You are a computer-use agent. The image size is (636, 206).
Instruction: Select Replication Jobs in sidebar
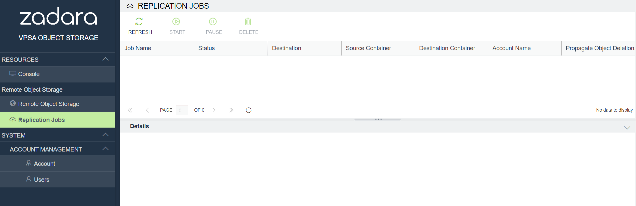57,120
